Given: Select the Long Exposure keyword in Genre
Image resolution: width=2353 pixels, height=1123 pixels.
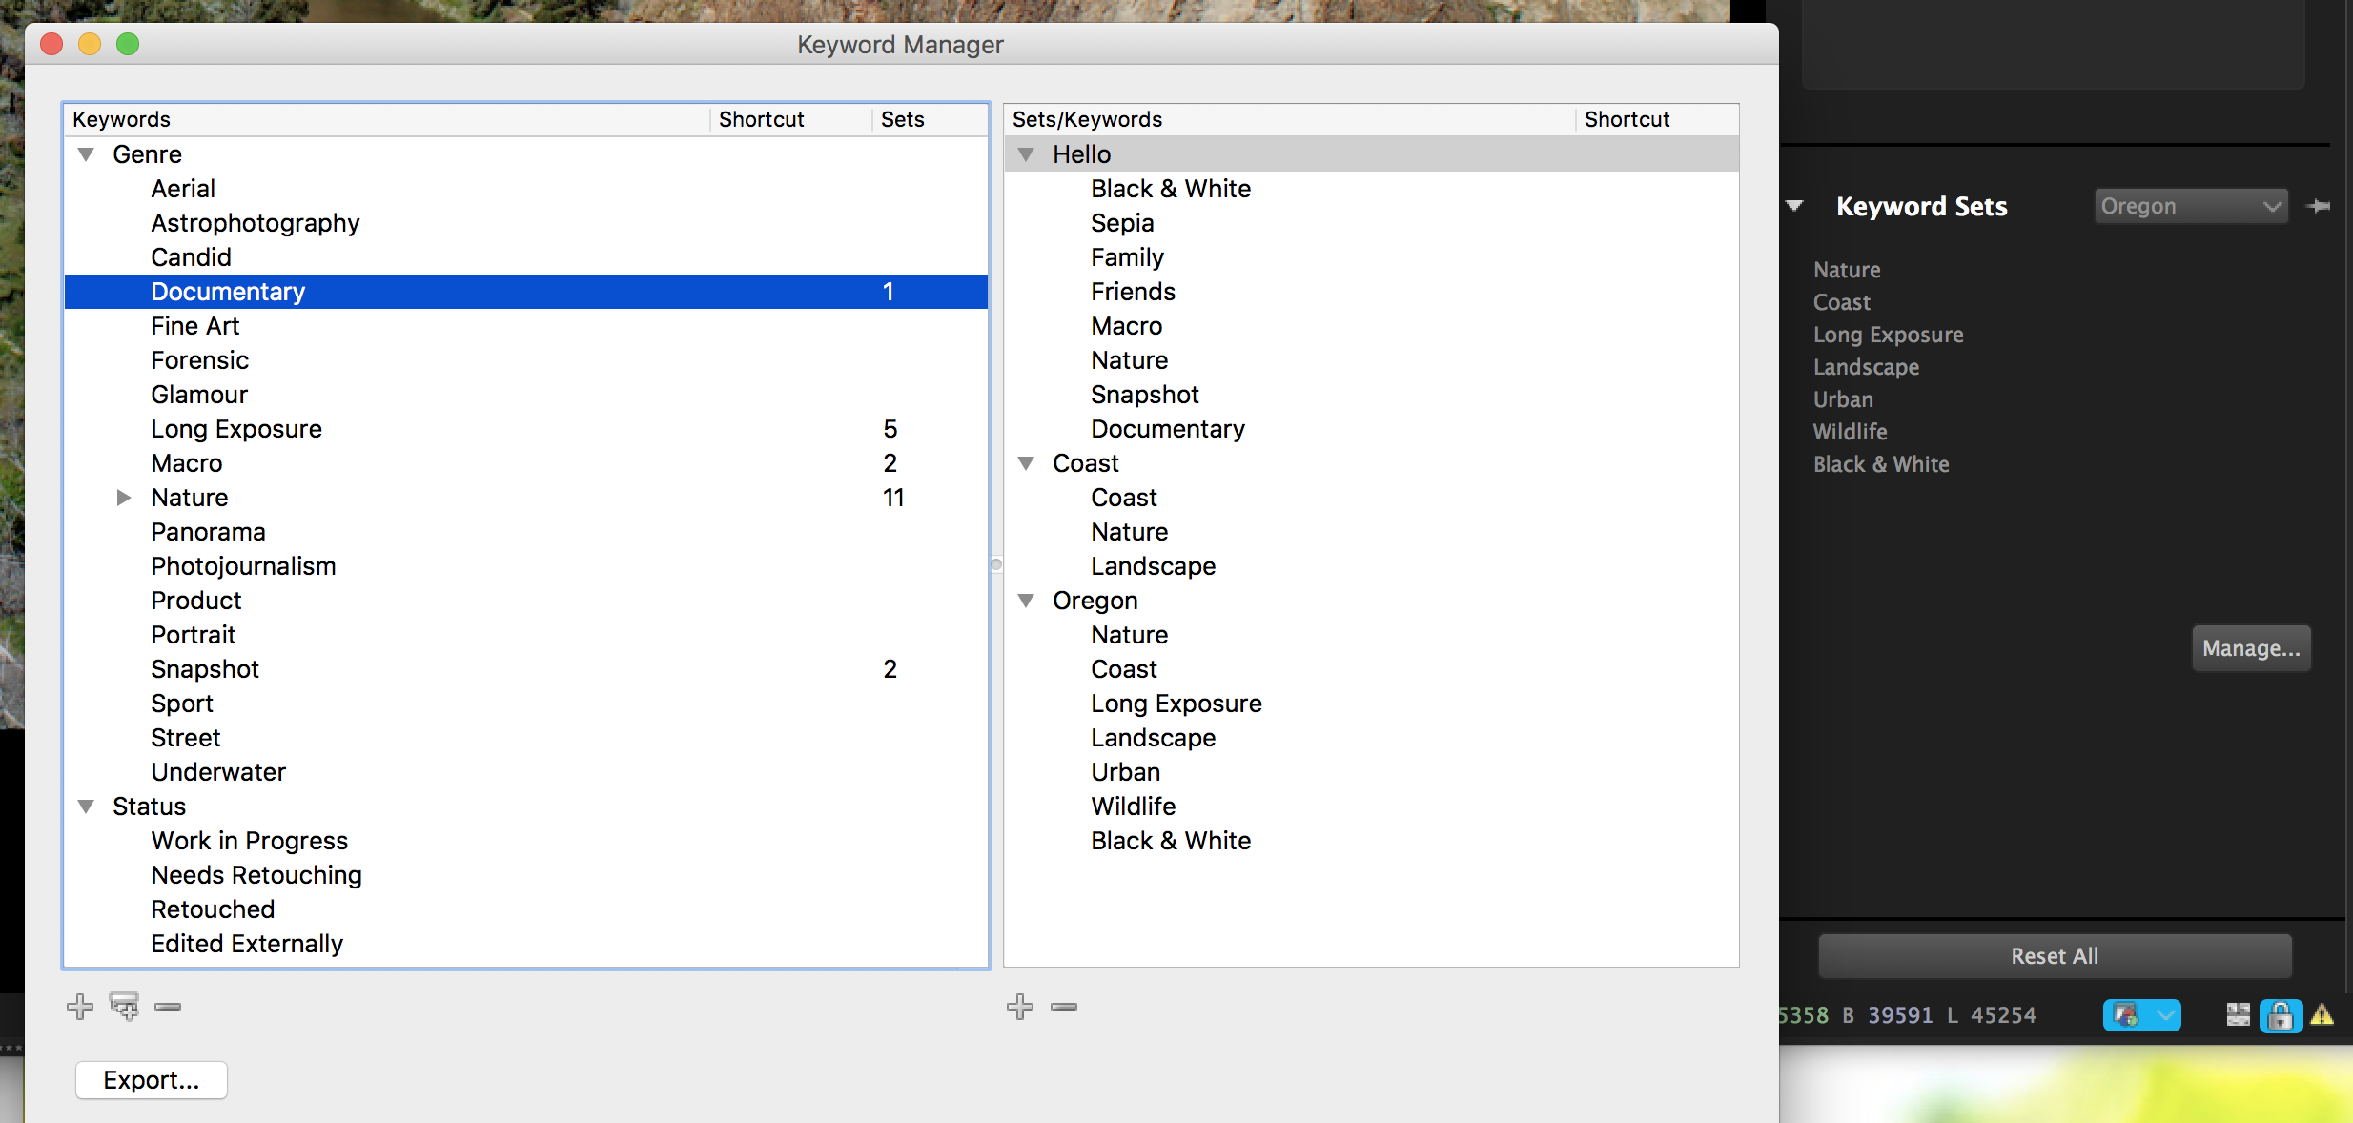Looking at the screenshot, I should (236, 429).
